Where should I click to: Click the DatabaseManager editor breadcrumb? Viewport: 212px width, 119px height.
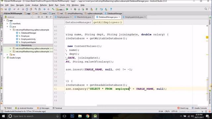coord(78,22)
